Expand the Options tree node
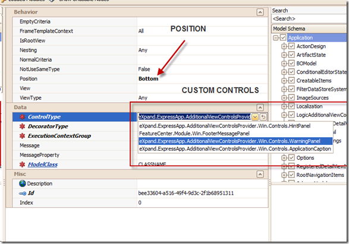 click(284, 158)
